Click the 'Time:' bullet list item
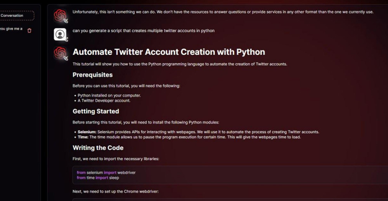Viewport: 388px width, 201px height. coord(189,137)
